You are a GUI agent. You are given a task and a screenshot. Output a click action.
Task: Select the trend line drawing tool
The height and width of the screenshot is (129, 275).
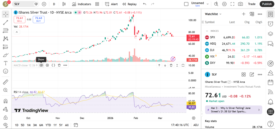point(5,22)
